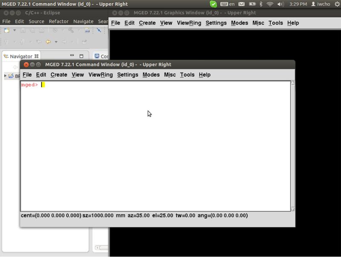Open the File menu in MGED Command Window
The width and height of the screenshot is (341, 257).
(x=27, y=74)
